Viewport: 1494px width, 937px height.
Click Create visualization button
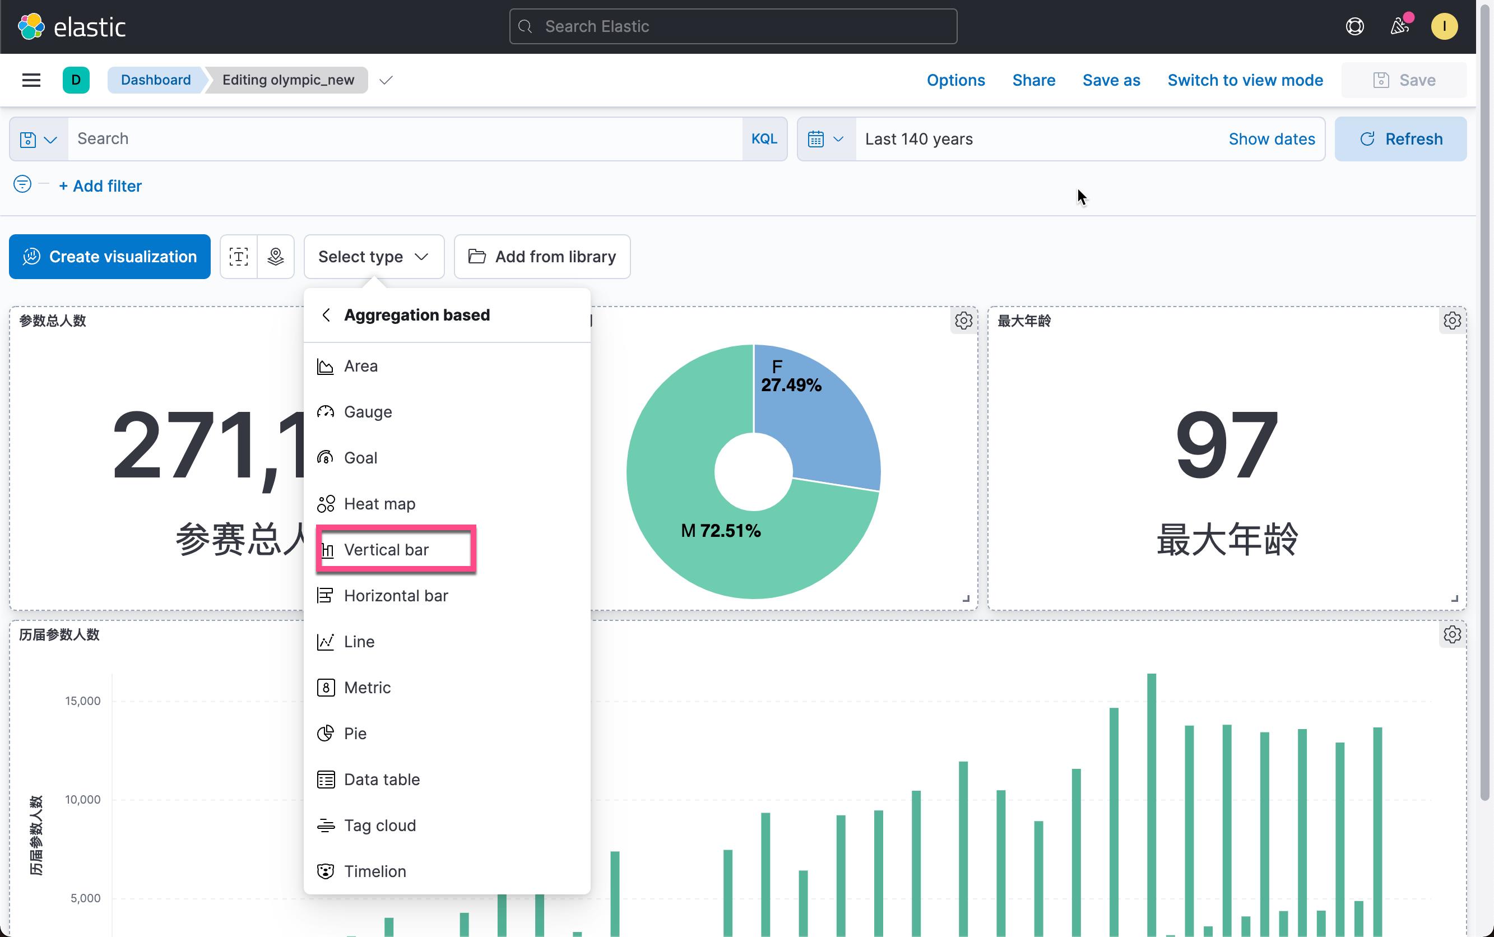[110, 257]
